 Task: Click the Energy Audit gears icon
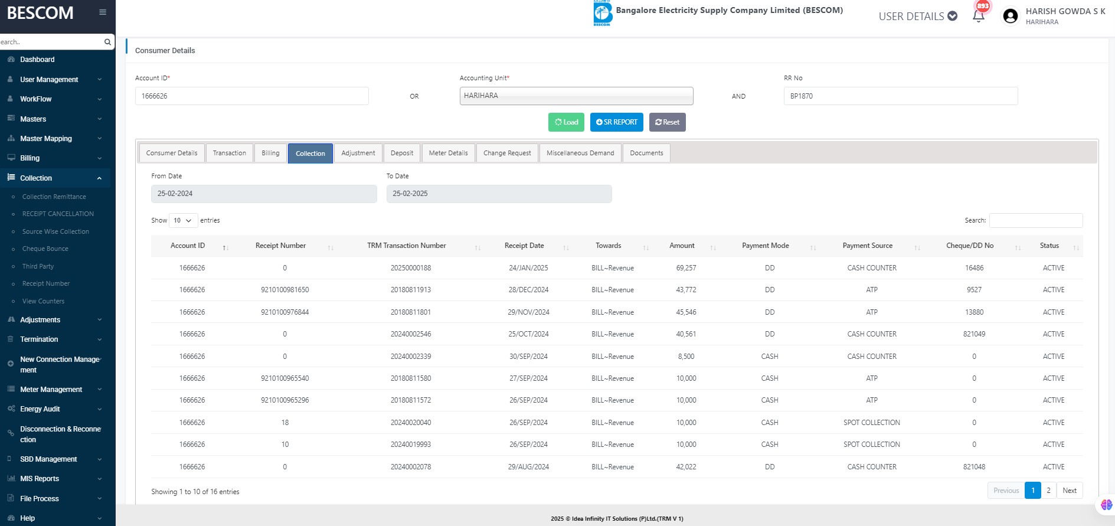click(11, 409)
